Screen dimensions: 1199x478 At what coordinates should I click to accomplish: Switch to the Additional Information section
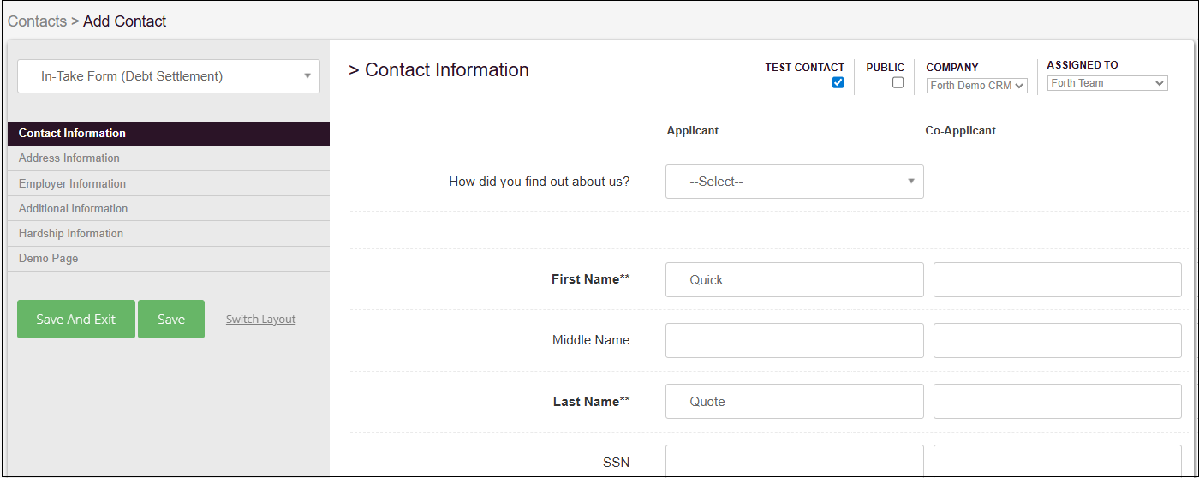[x=169, y=208]
